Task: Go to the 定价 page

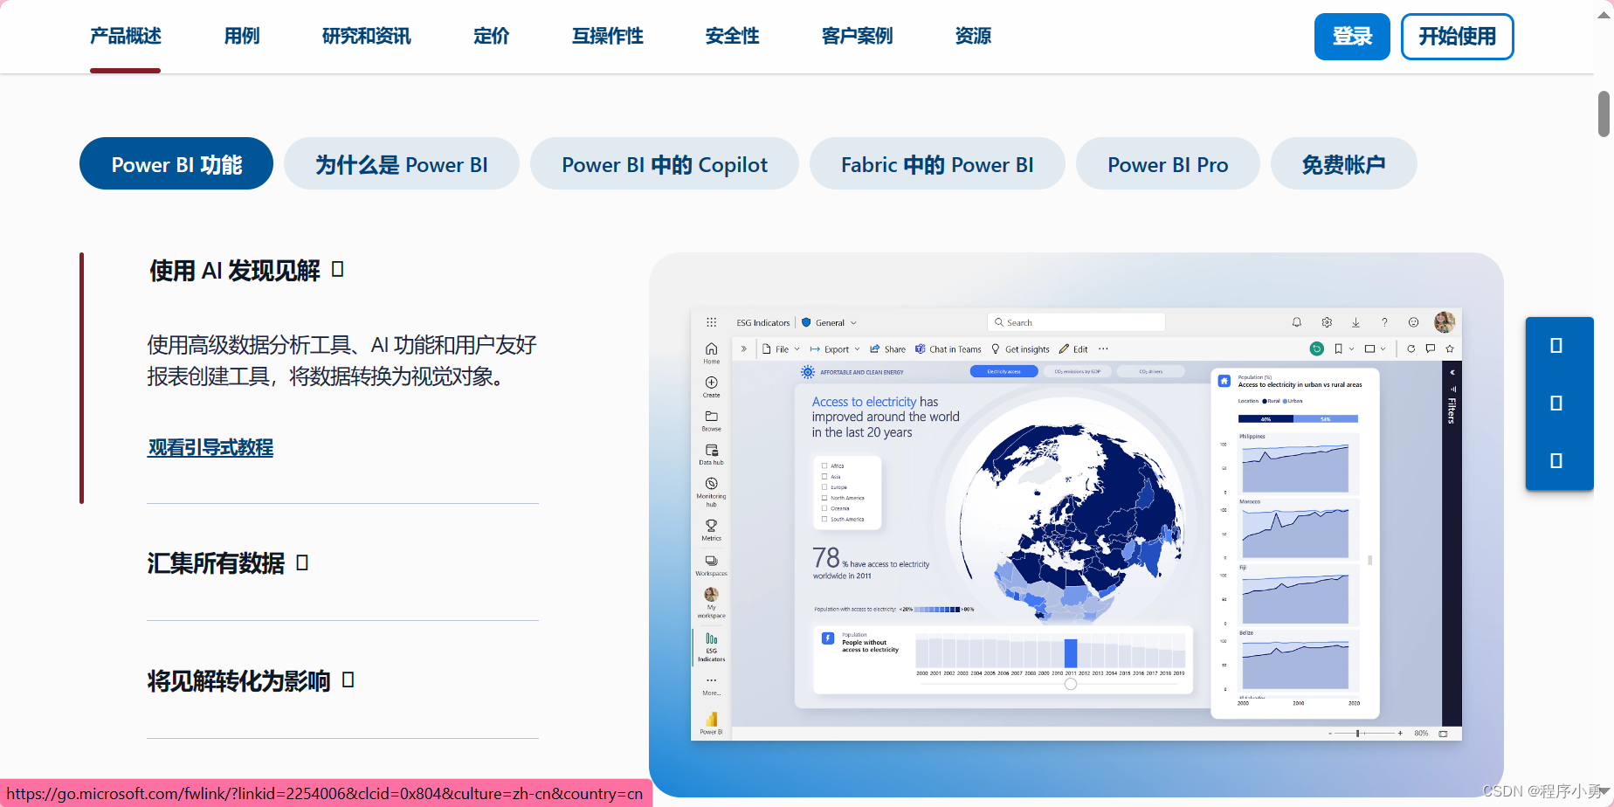Action: point(491,37)
